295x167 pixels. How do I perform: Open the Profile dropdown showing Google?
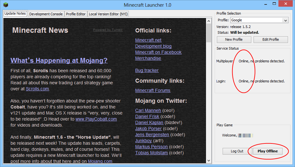pyautogui.click(x=259, y=20)
